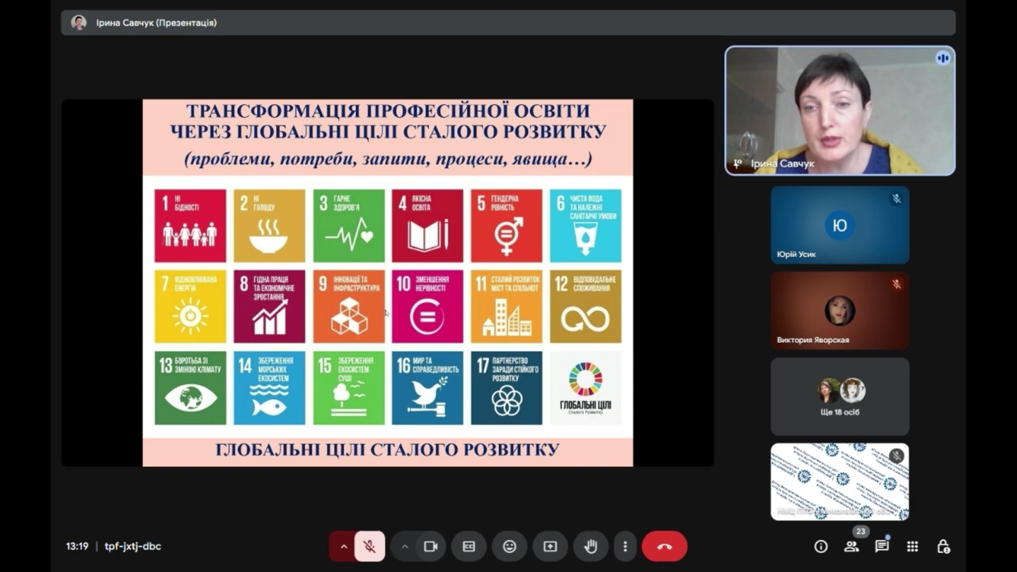This screenshot has width=1017, height=572.
Task: Click the goal 16 dove tile
Action: point(428,388)
